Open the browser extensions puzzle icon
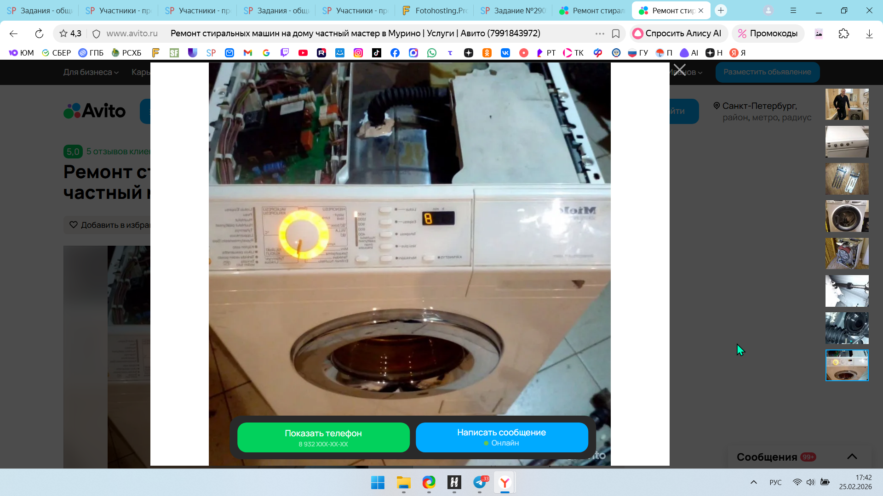The image size is (883, 496). [x=843, y=34]
